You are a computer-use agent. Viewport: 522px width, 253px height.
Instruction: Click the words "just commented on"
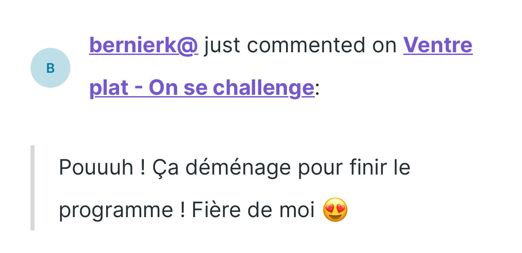[x=301, y=45]
